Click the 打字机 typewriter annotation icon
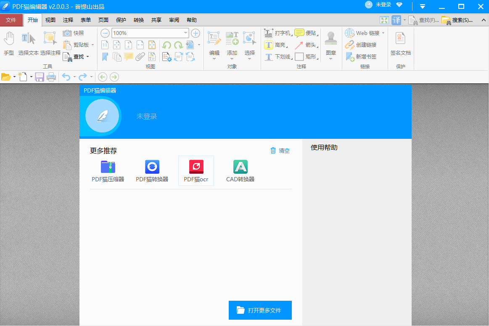Screen dimensions: 489x326 [x=268, y=32]
